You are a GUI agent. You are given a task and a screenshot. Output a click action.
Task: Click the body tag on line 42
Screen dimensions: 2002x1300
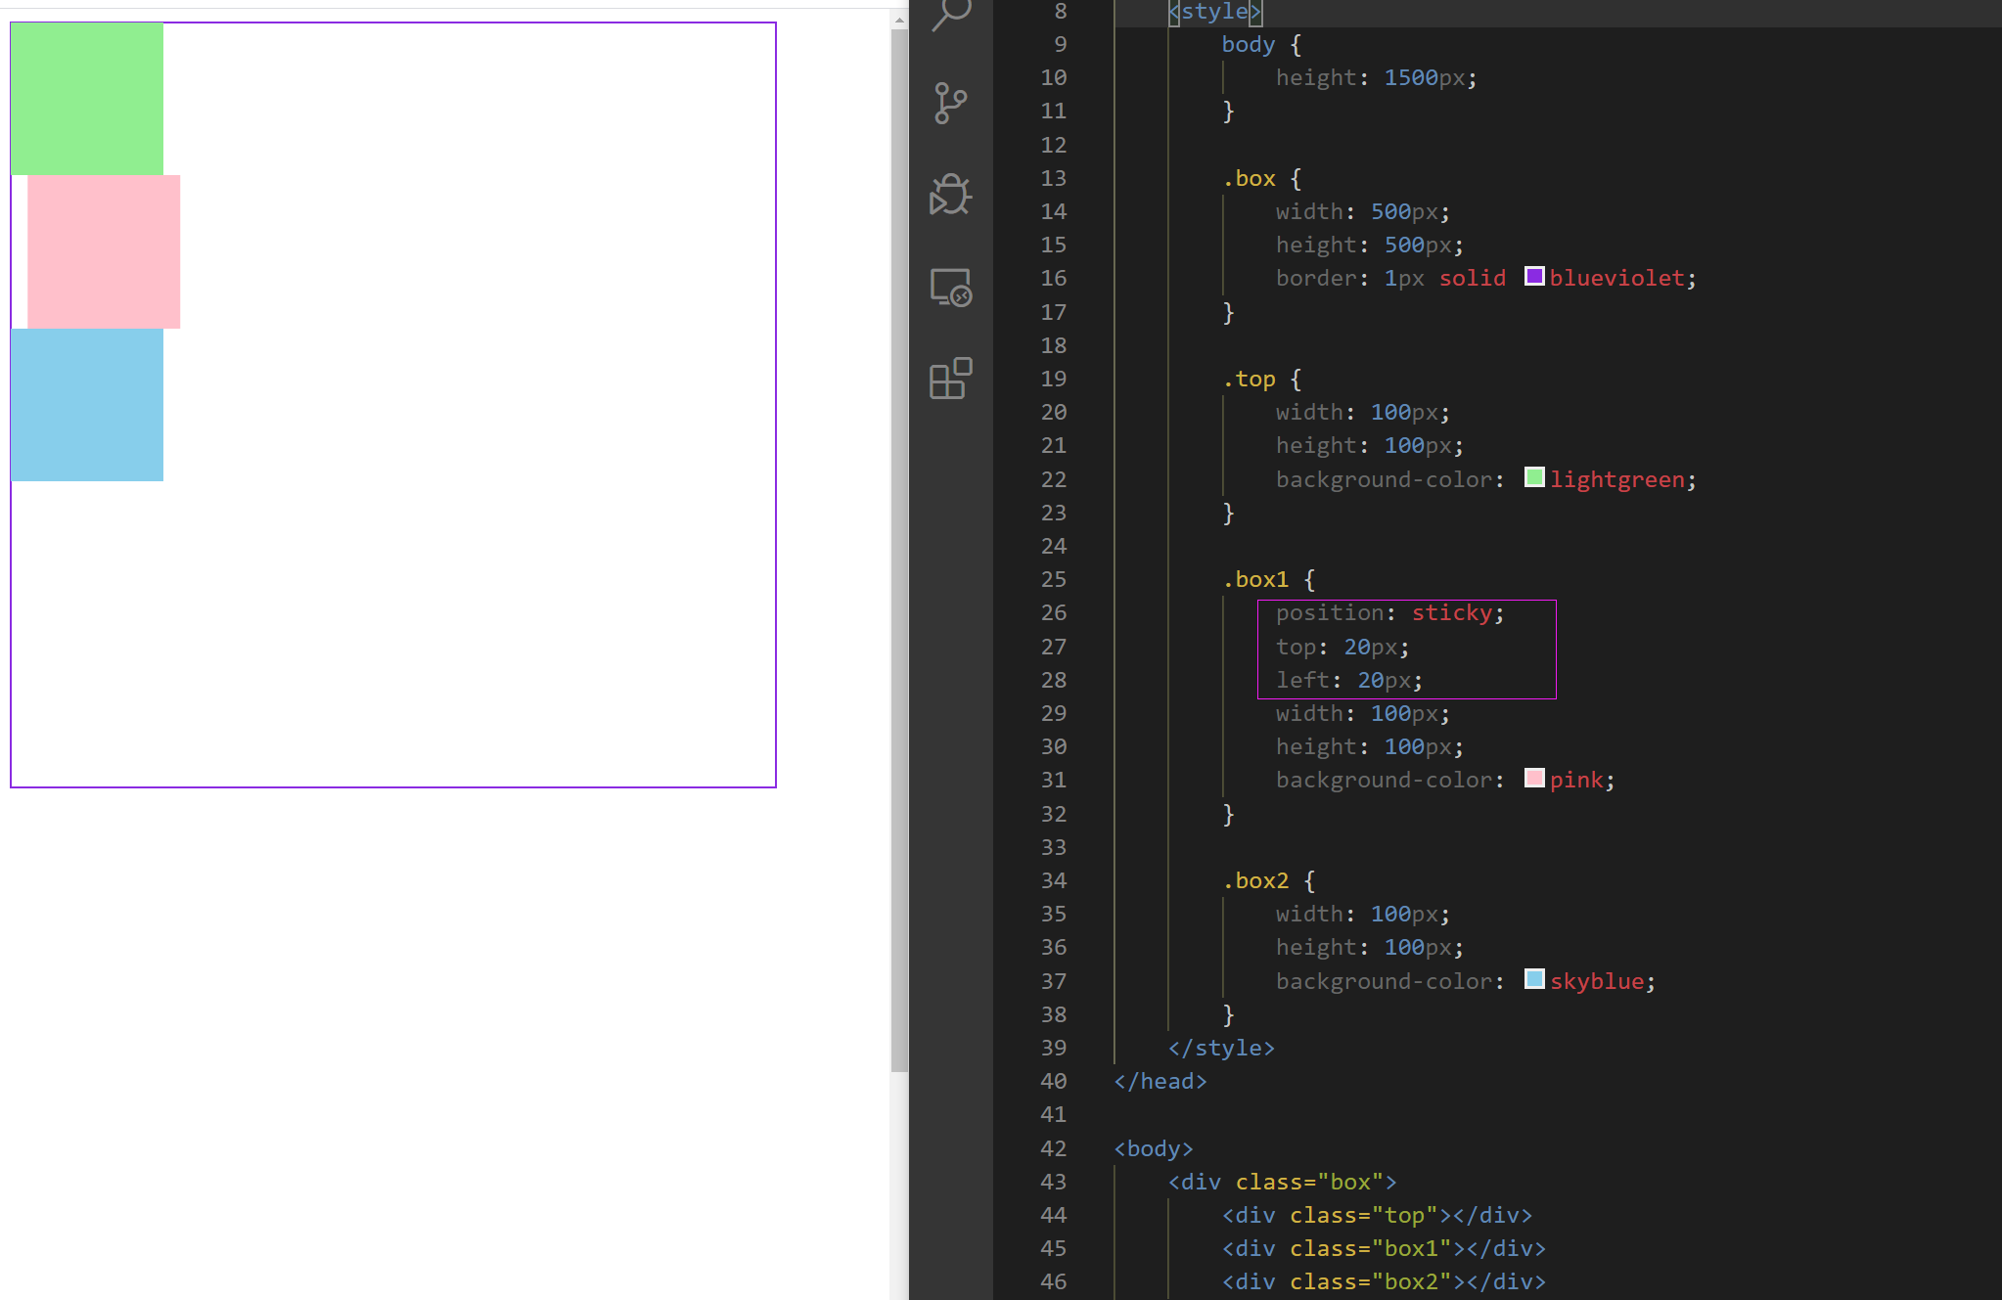click(x=1154, y=1148)
